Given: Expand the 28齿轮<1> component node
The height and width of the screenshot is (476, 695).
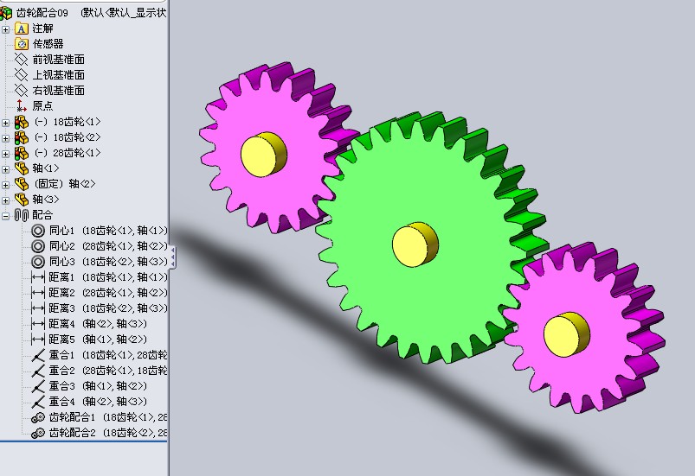Looking at the screenshot, I should tap(5, 154).
